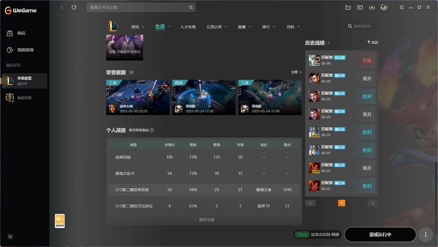The width and height of the screenshot is (438, 247).
Task: Click the League of Legends L logo
Action: click(113, 26)
